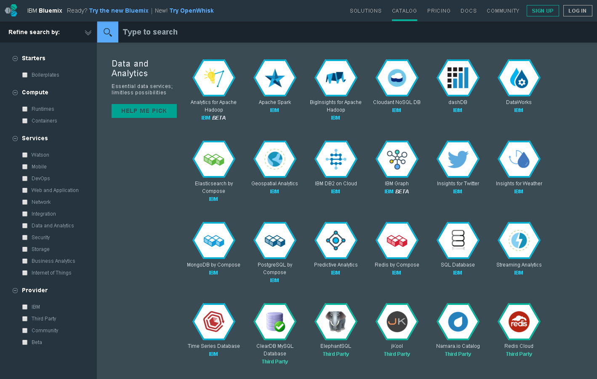Open Analytics for Apache Hadoop service icon
597x379 pixels.
point(214,78)
